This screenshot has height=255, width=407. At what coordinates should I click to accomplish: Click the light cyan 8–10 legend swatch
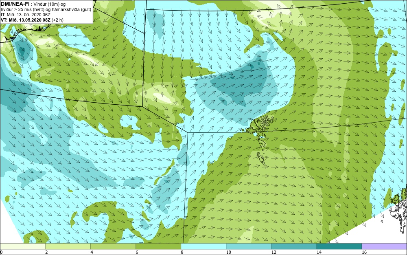pos(203,246)
